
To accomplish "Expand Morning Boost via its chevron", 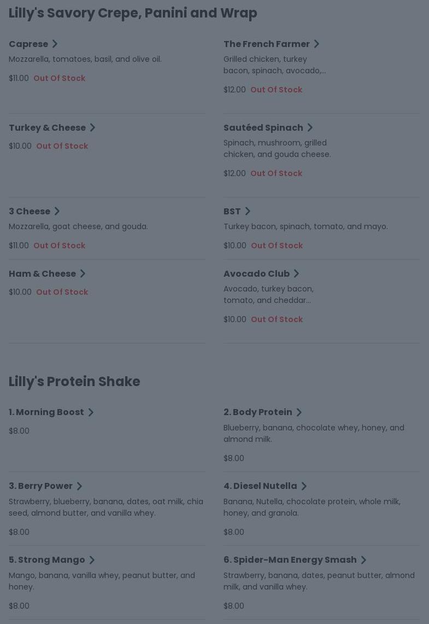I will 91,412.
